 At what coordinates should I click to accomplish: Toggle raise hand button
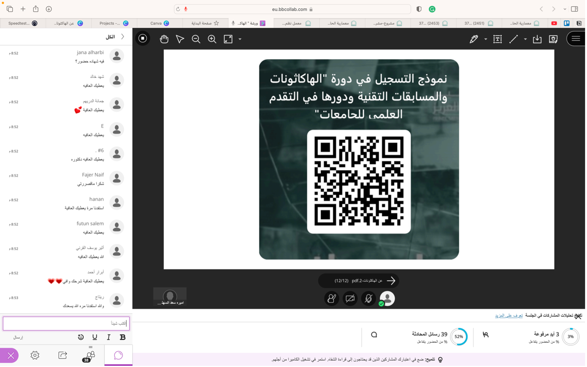pyautogui.click(x=332, y=299)
